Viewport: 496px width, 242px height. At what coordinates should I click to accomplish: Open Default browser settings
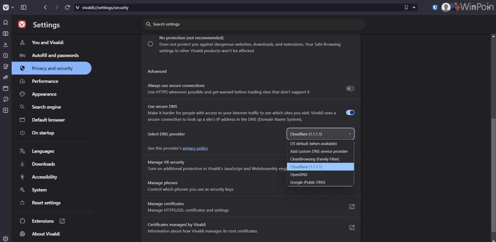point(52,120)
